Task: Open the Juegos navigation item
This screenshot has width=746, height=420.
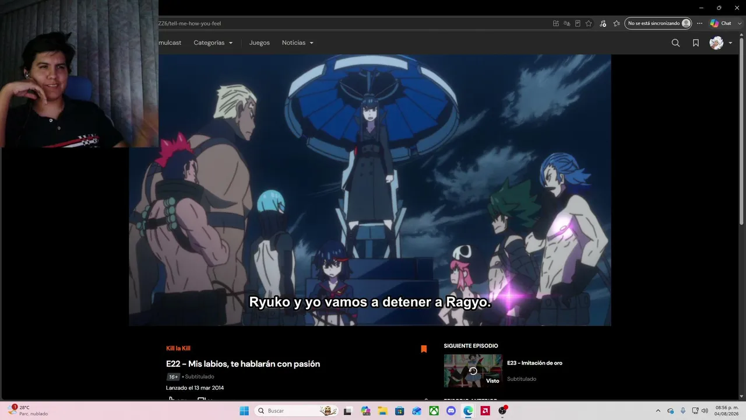Action: click(x=259, y=43)
